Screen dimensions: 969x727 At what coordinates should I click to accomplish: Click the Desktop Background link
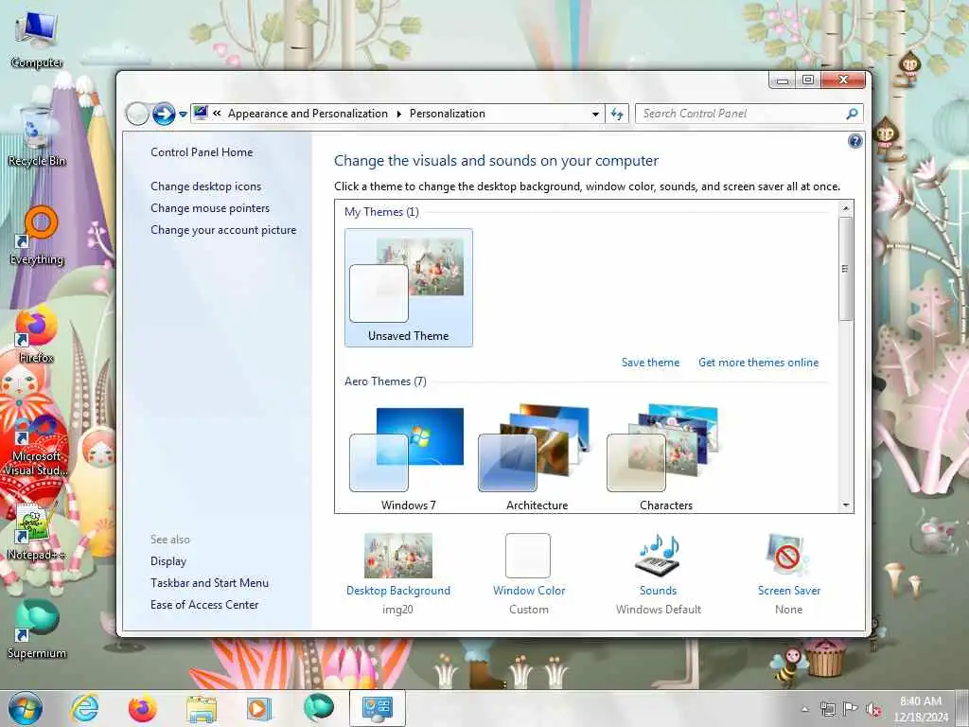(398, 591)
